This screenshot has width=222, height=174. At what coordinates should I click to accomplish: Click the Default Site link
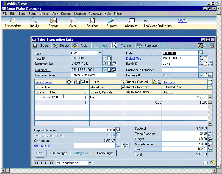134,58
